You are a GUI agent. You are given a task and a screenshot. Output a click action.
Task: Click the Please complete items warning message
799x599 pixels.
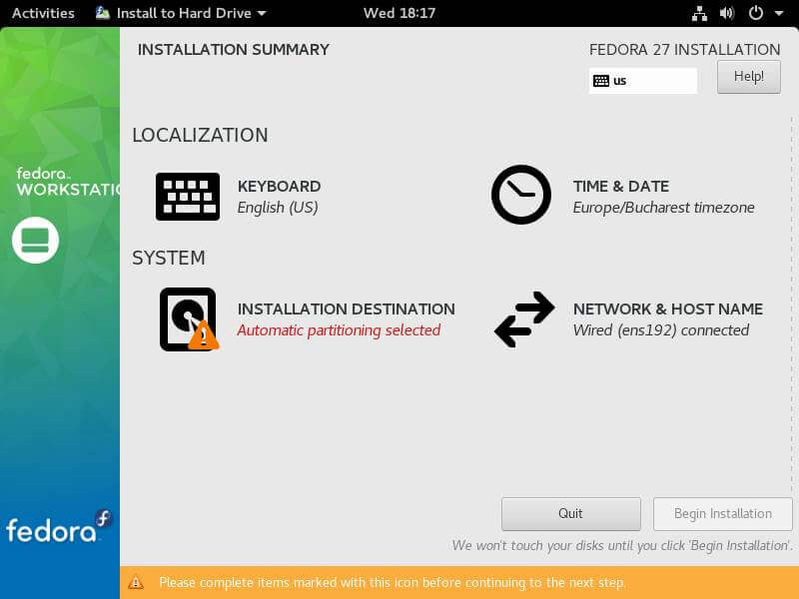393,582
